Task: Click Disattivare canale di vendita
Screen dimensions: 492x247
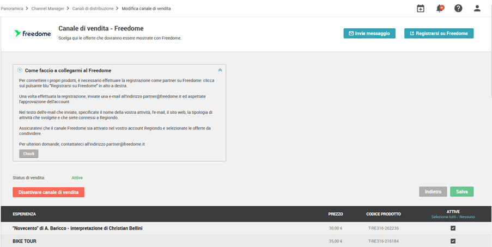Action: click(x=48, y=192)
